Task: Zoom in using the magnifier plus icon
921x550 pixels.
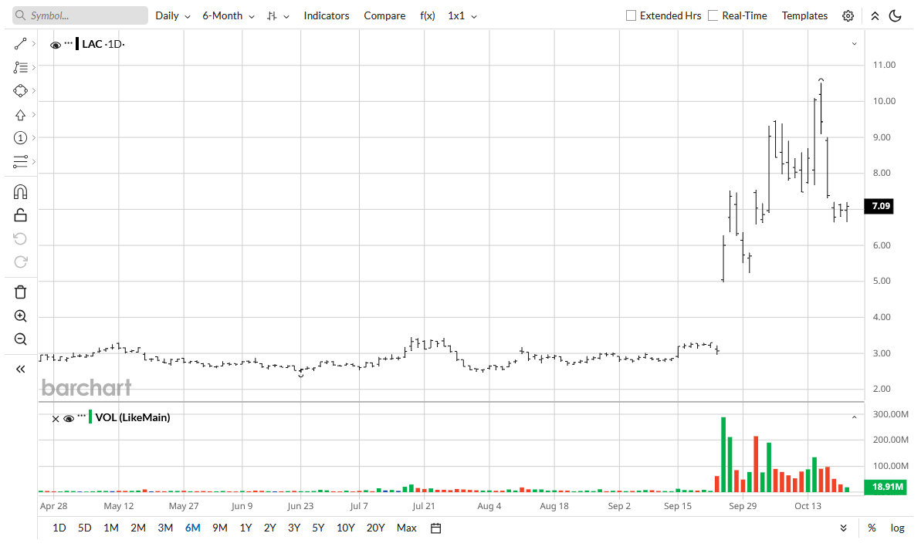Action: pyautogui.click(x=20, y=315)
